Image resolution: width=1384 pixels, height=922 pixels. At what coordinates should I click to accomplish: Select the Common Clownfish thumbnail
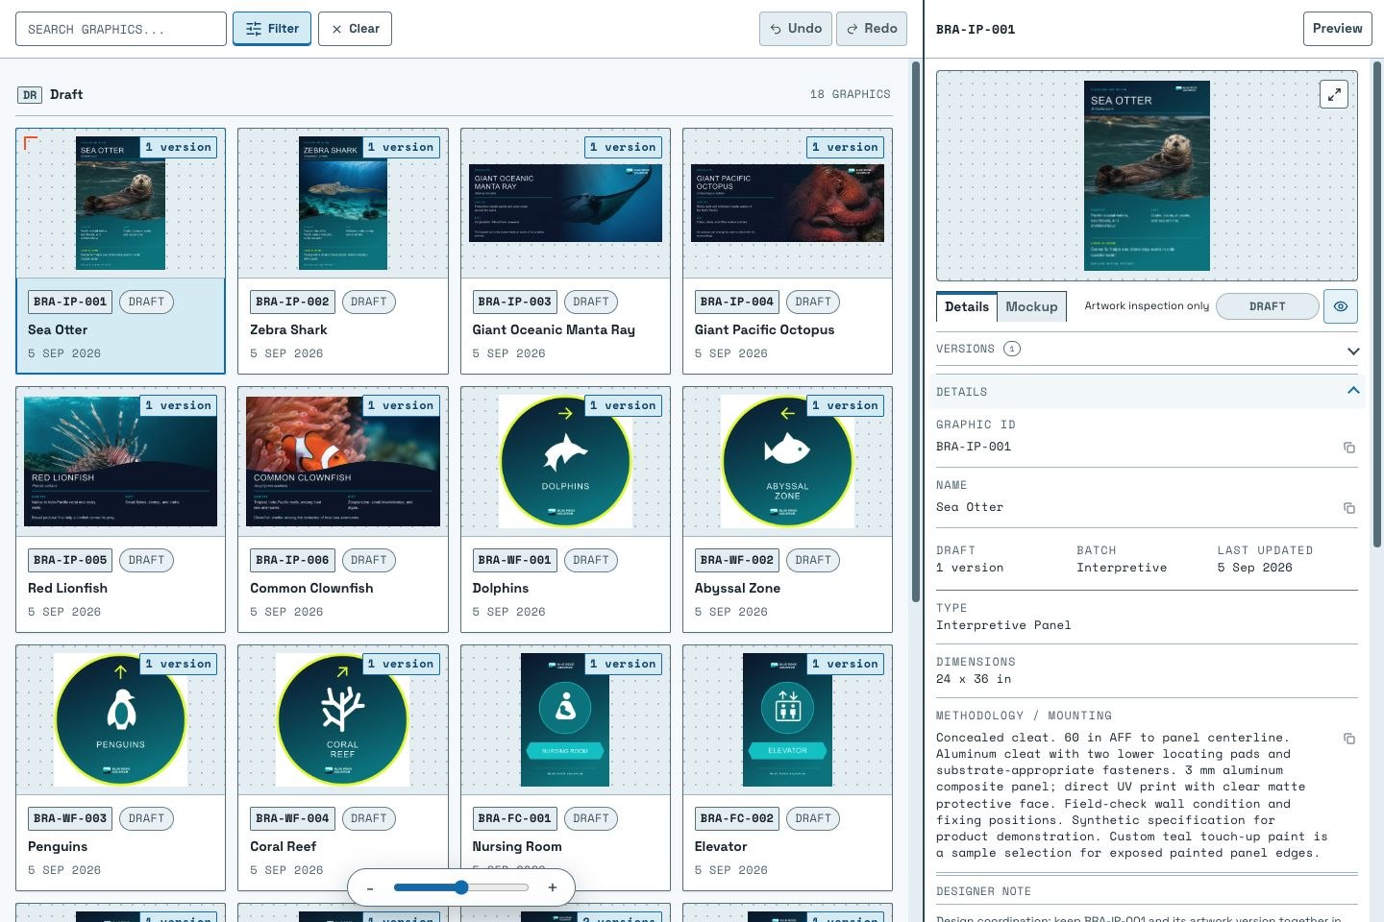point(342,461)
